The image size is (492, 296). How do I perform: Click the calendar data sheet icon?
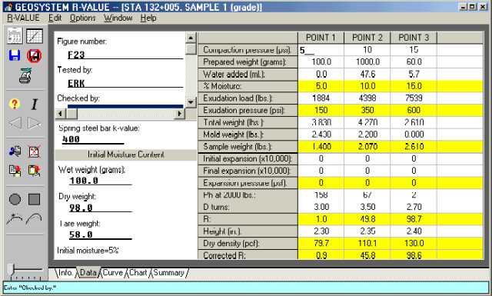[x=15, y=35]
